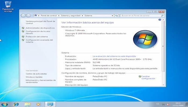The width and height of the screenshot is (188, 107).
Task: Click the Windows 7 Ultimate text
Action: pos(75,30)
